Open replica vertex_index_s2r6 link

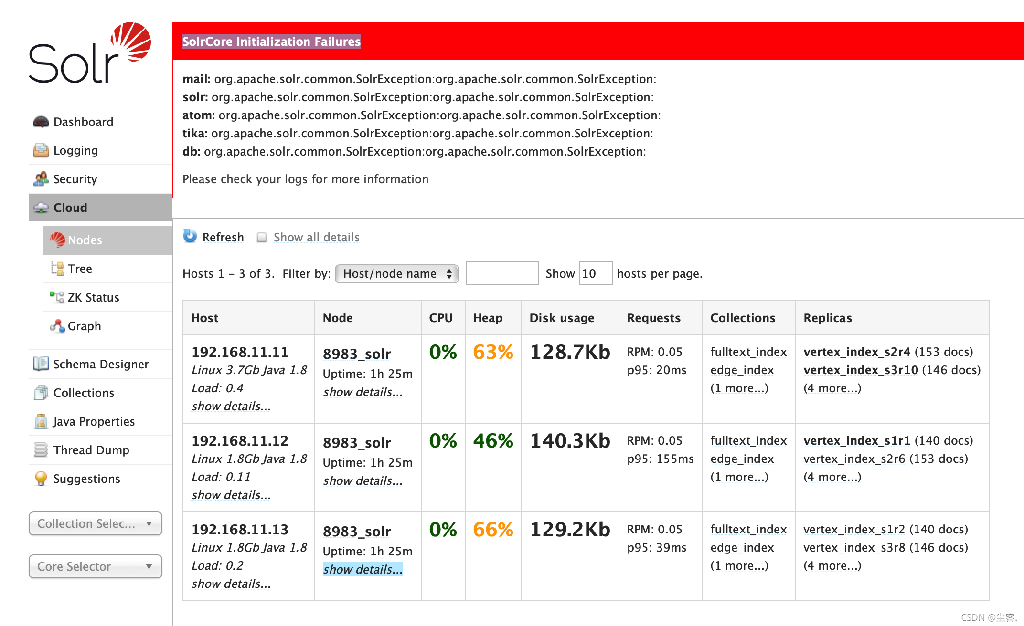(x=854, y=459)
